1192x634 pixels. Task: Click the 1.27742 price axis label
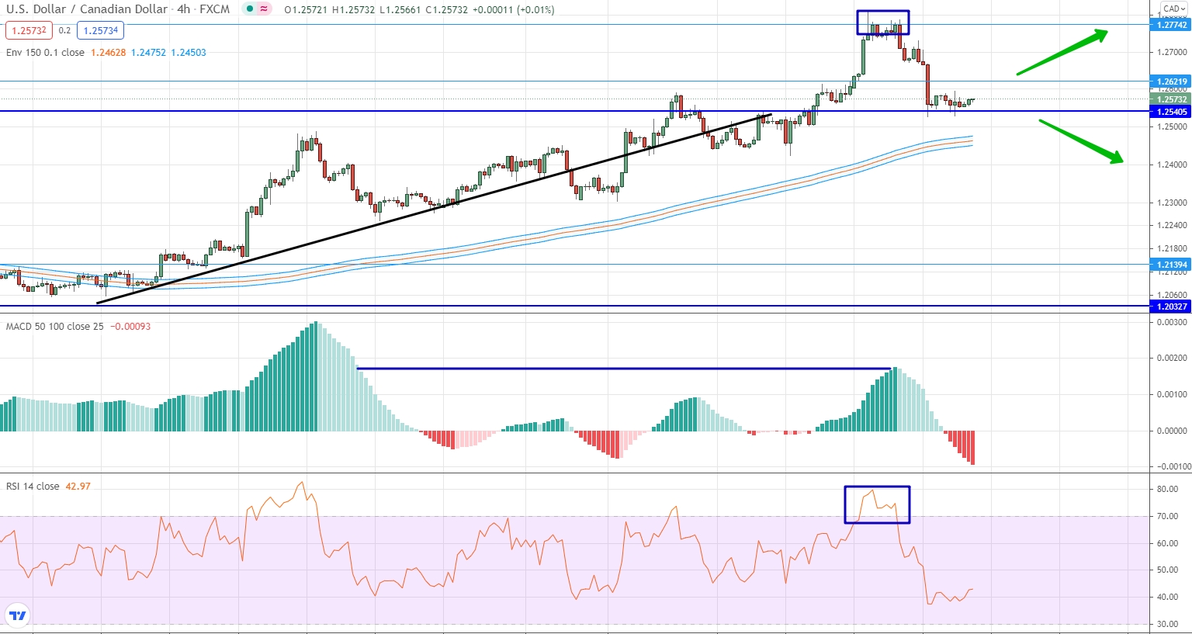click(1172, 25)
